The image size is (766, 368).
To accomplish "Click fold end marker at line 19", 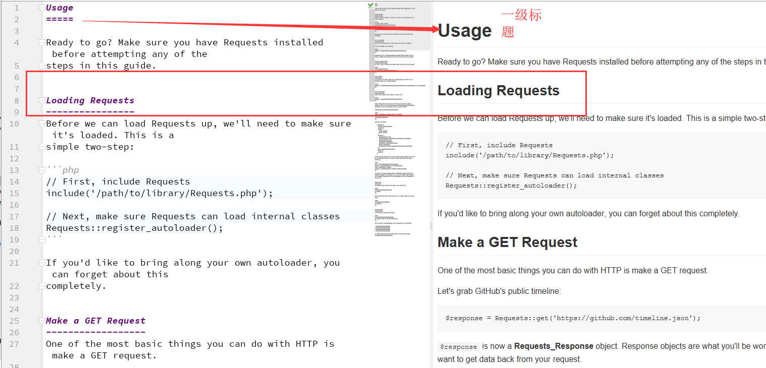I will pyautogui.click(x=42, y=239).
